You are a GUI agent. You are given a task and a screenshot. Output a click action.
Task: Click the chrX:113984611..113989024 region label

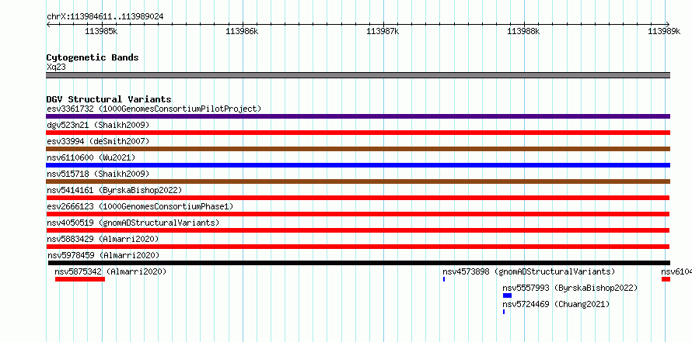(x=105, y=17)
